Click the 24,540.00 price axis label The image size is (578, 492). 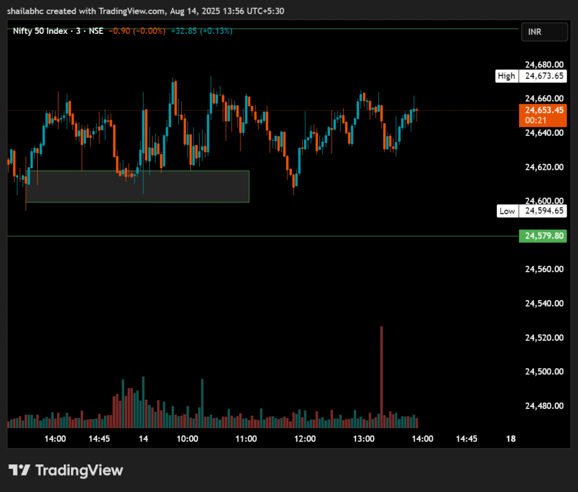[544, 304]
